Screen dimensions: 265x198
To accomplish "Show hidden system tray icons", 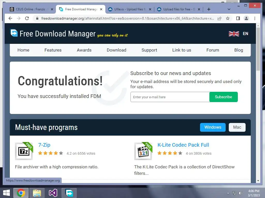I will [x=228, y=193].
